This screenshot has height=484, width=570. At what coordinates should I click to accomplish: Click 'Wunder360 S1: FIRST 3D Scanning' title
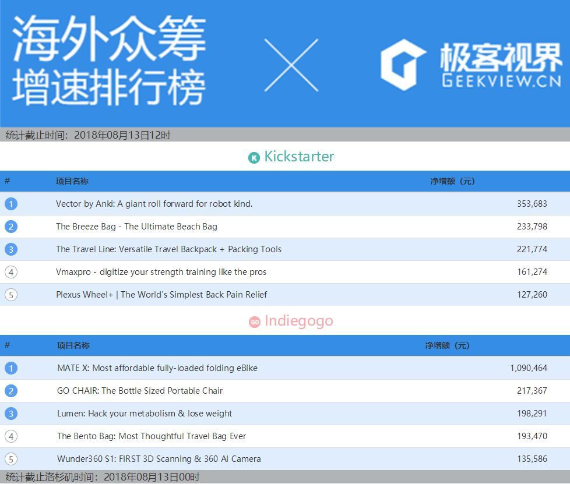(x=159, y=459)
